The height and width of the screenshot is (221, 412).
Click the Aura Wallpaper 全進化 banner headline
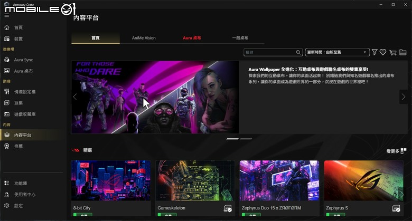pos(308,70)
